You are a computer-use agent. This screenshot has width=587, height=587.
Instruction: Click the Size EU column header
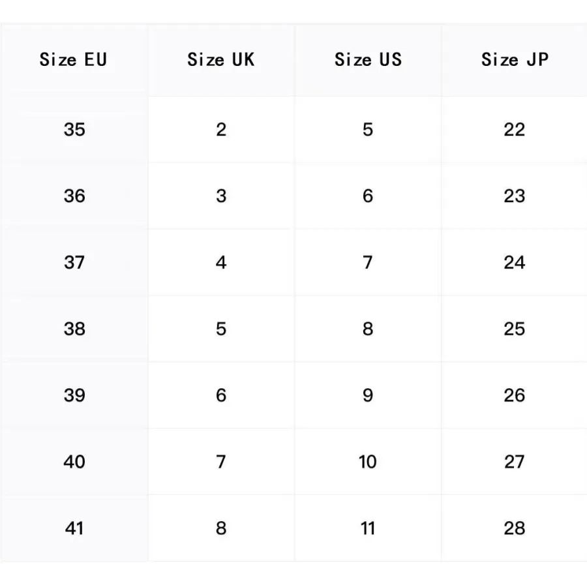click(73, 60)
